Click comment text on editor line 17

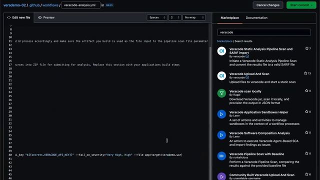coord(97,64)
